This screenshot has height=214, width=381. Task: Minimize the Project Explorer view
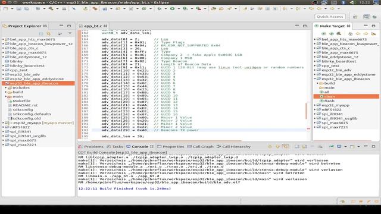coord(61,26)
